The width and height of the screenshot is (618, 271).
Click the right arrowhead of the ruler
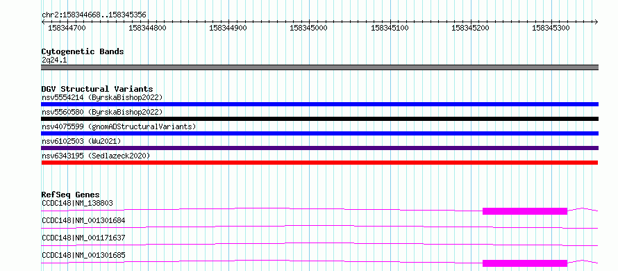(596, 22)
